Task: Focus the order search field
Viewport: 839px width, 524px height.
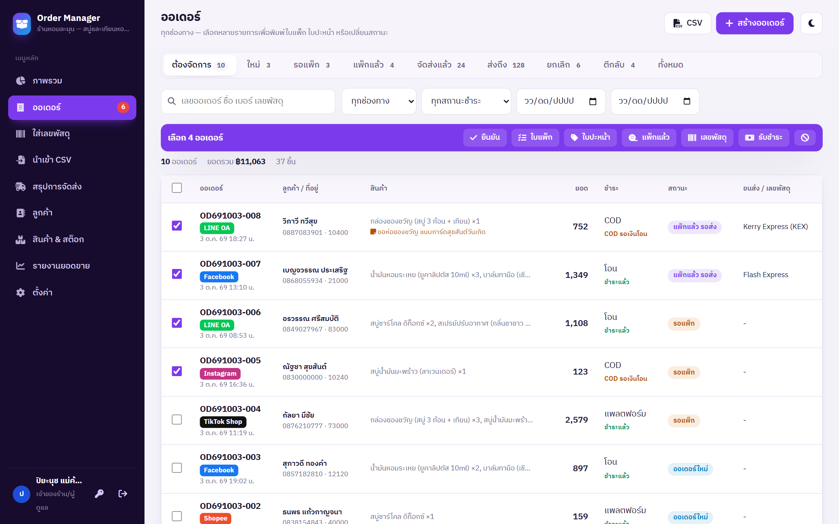Action: point(248,101)
